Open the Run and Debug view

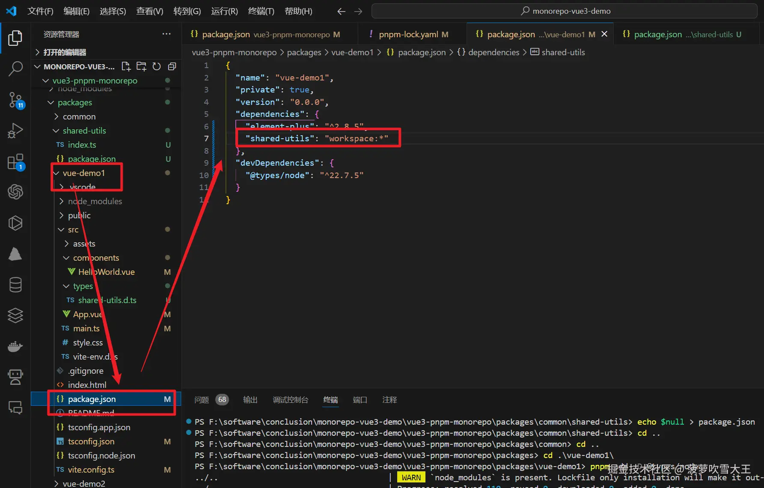coord(15,131)
